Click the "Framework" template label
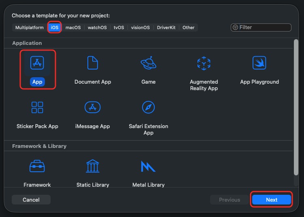Image resolution: width=304 pixels, height=217 pixels. tap(37, 185)
